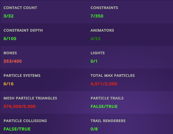Select the Trail Renderers 0/8 value
173x134 pixels.
coord(94,129)
